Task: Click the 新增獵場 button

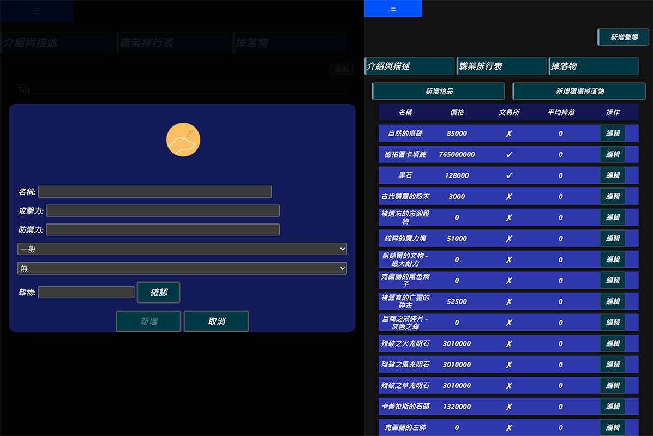Action: [x=624, y=37]
